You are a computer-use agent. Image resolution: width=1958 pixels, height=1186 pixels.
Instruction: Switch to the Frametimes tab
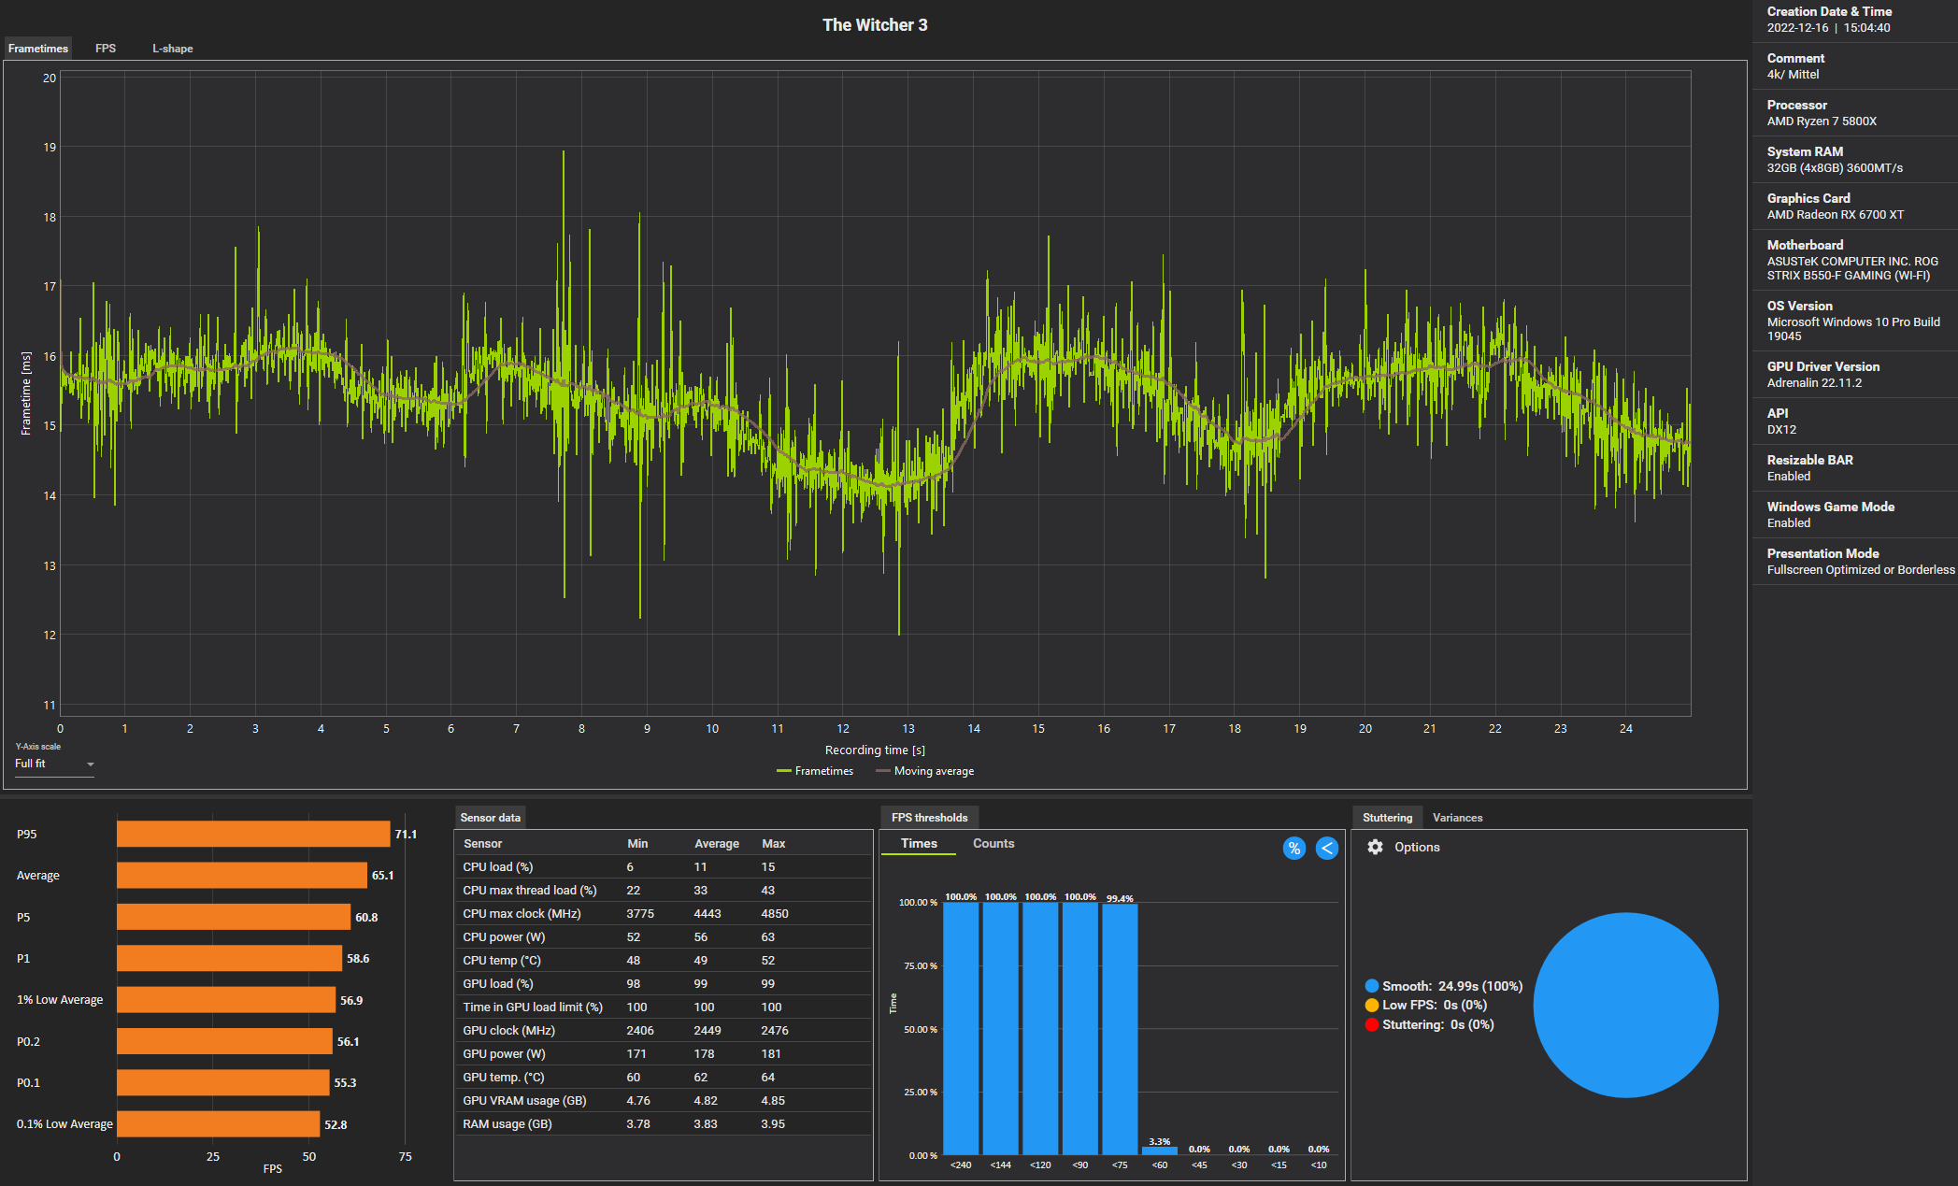point(38,49)
